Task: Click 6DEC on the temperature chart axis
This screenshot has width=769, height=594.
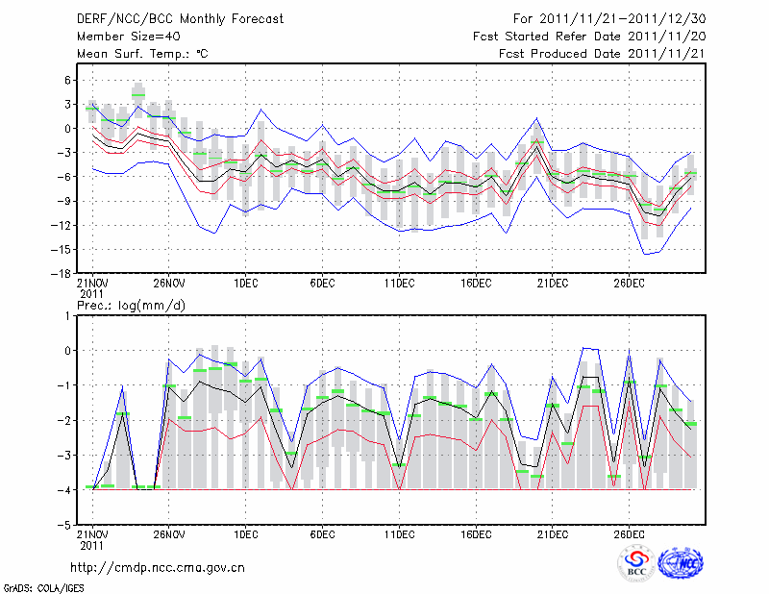Action: (x=322, y=283)
